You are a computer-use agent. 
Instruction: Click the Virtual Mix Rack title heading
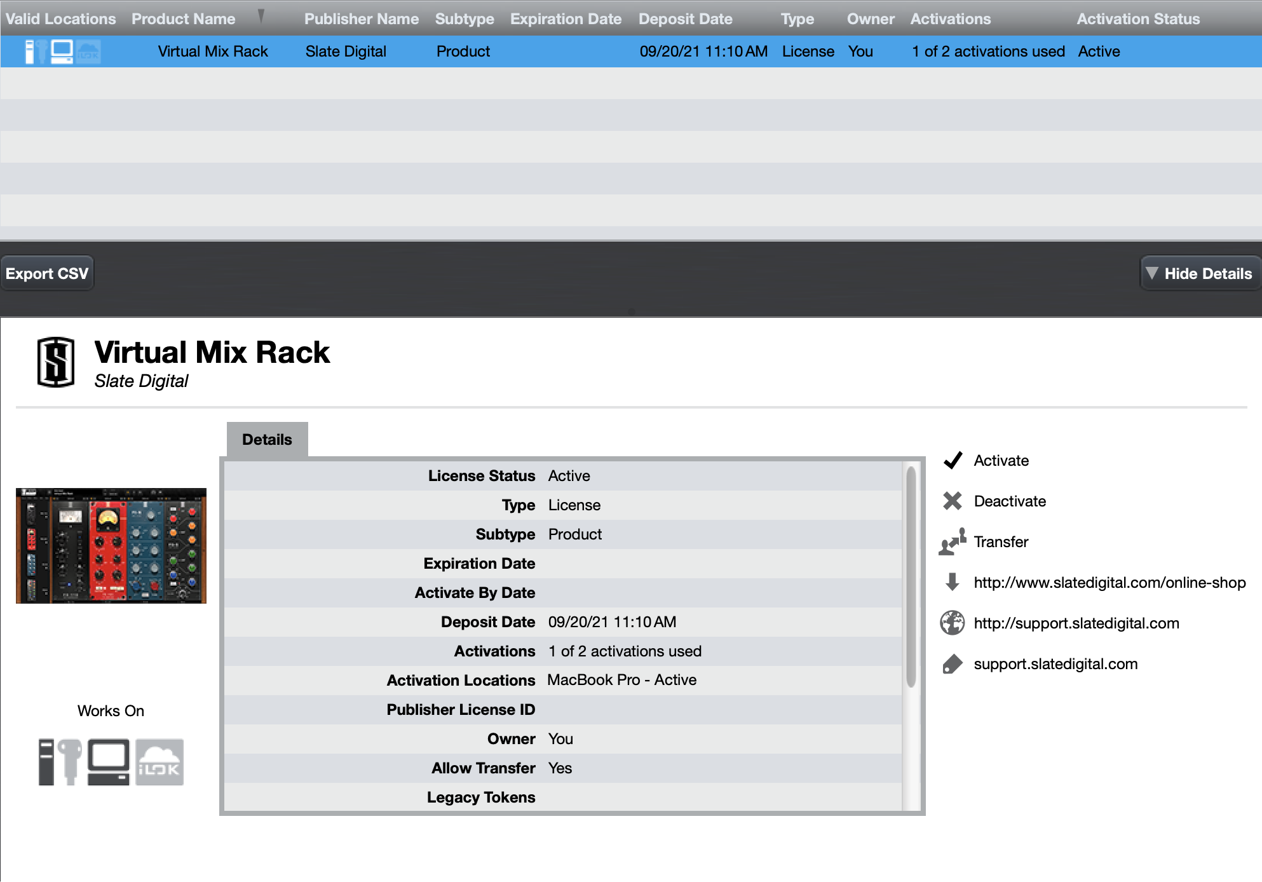coord(212,352)
